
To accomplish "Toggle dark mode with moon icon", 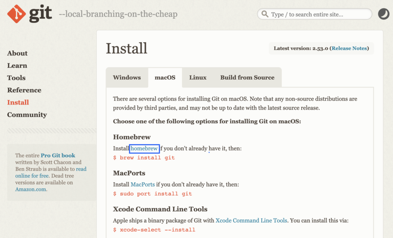I will [383, 14].
